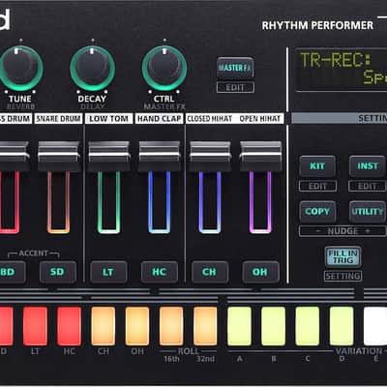The width and height of the screenshot is (387, 387).
Task: Tap the 32nd roll step pad
Action: 205,326
